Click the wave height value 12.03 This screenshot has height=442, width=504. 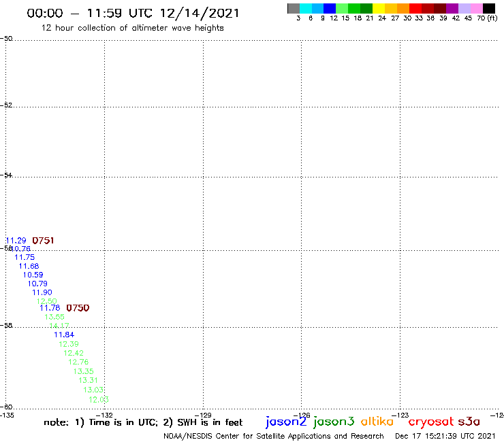(x=99, y=400)
